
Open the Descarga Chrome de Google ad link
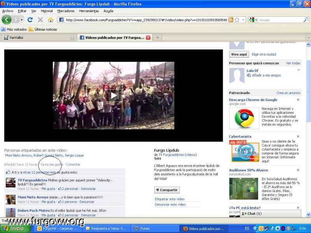coord(253,100)
